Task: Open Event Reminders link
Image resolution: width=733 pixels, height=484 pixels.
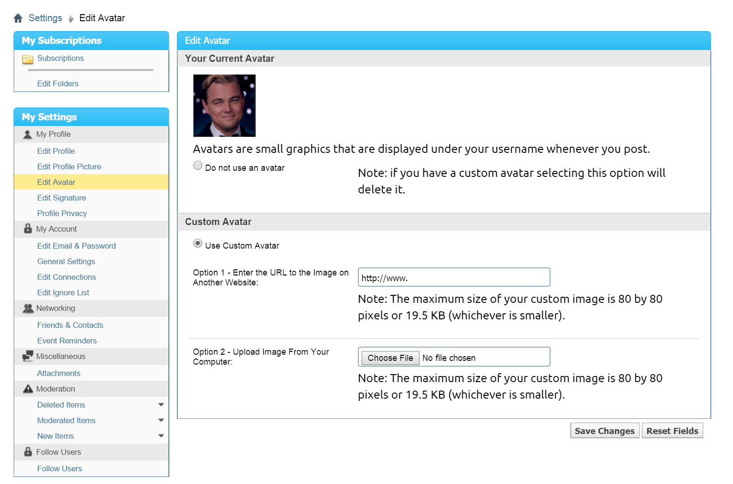Action: click(x=67, y=341)
